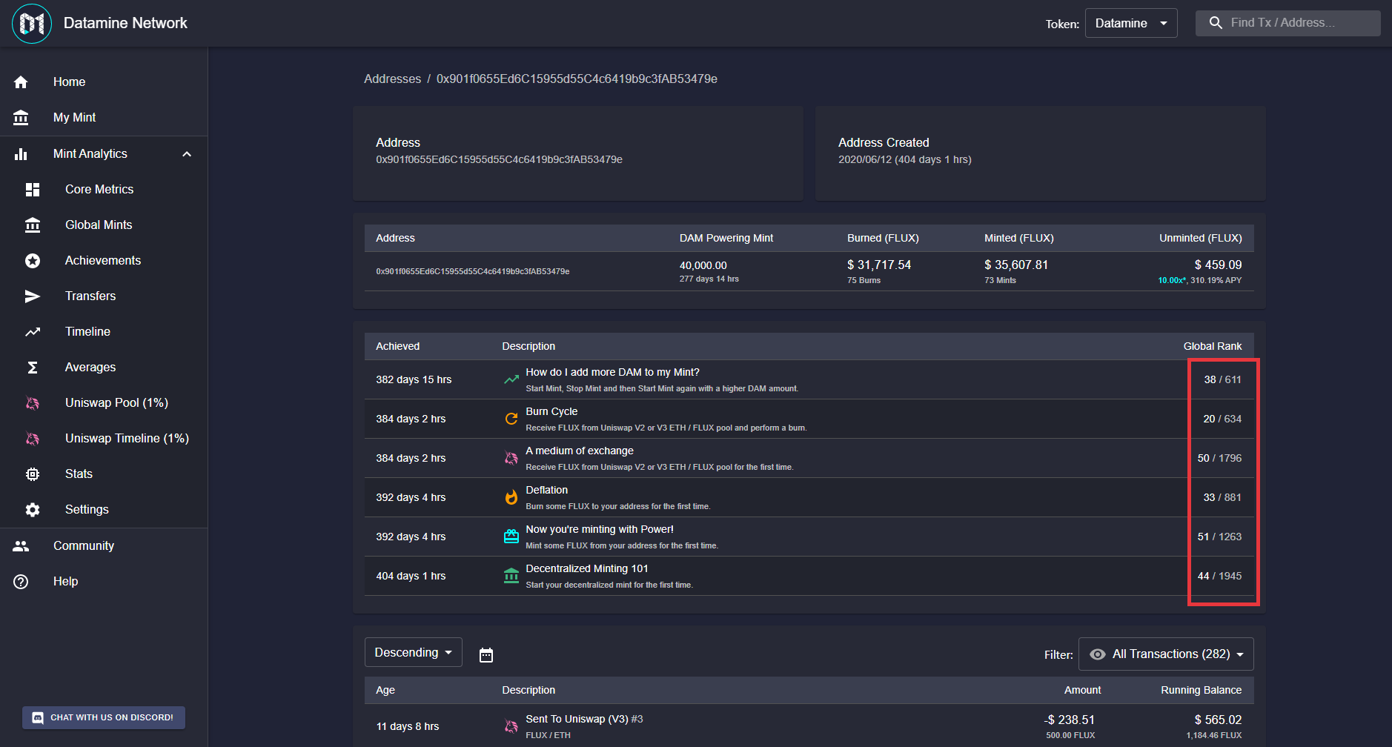Click the Addresses breadcrumb link
Image resolution: width=1392 pixels, height=747 pixels.
(x=392, y=79)
